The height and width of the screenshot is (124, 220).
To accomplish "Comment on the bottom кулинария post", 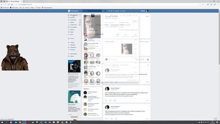I will [x=111, y=119].
